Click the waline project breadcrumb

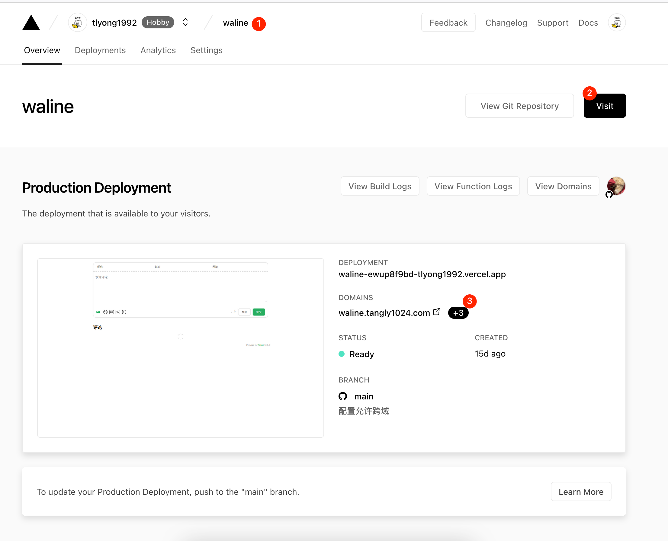point(235,23)
